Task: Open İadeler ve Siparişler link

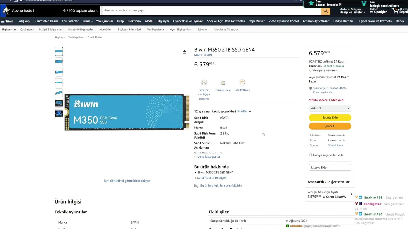Action: (378, 10)
